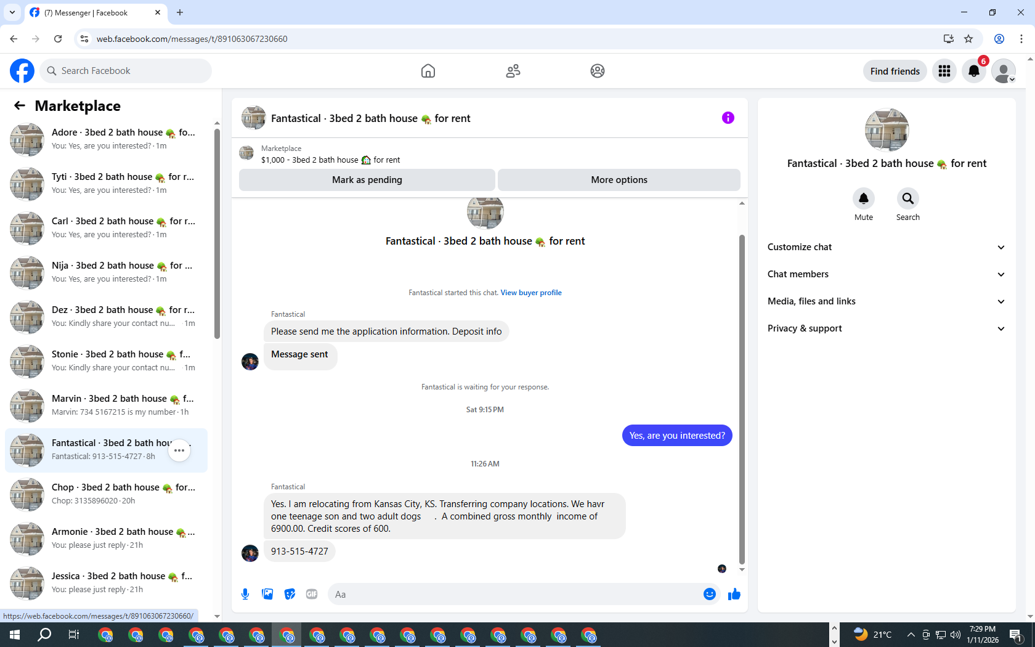Click the 'Yes, are you interested?' sent message
Viewport: 1035px width, 647px height.
point(677,436)
